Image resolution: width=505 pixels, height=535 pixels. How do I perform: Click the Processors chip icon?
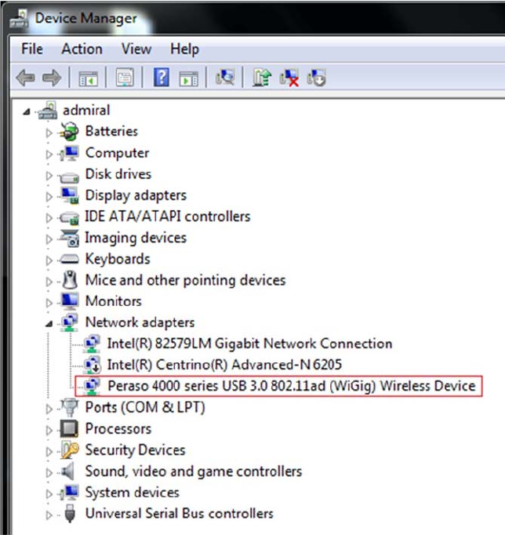click(x=69, y=428)
